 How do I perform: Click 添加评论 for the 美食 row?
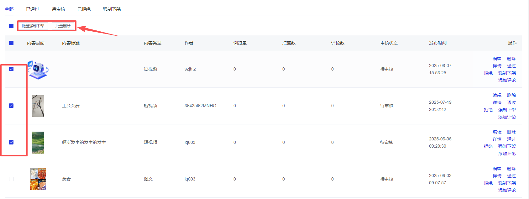coord(507,190)
